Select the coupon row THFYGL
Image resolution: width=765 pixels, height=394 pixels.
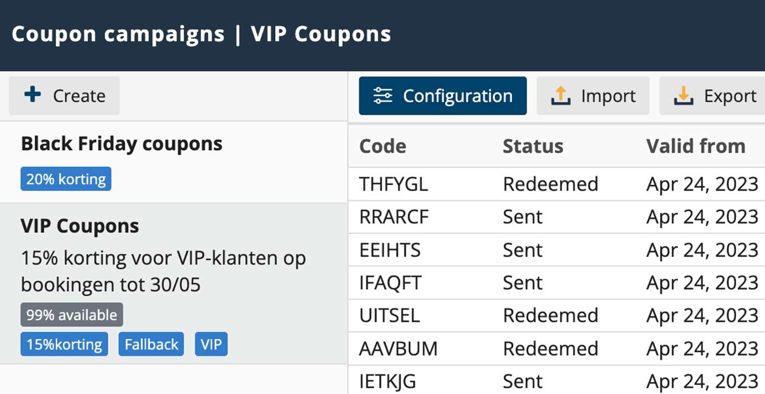pos(394,184)
